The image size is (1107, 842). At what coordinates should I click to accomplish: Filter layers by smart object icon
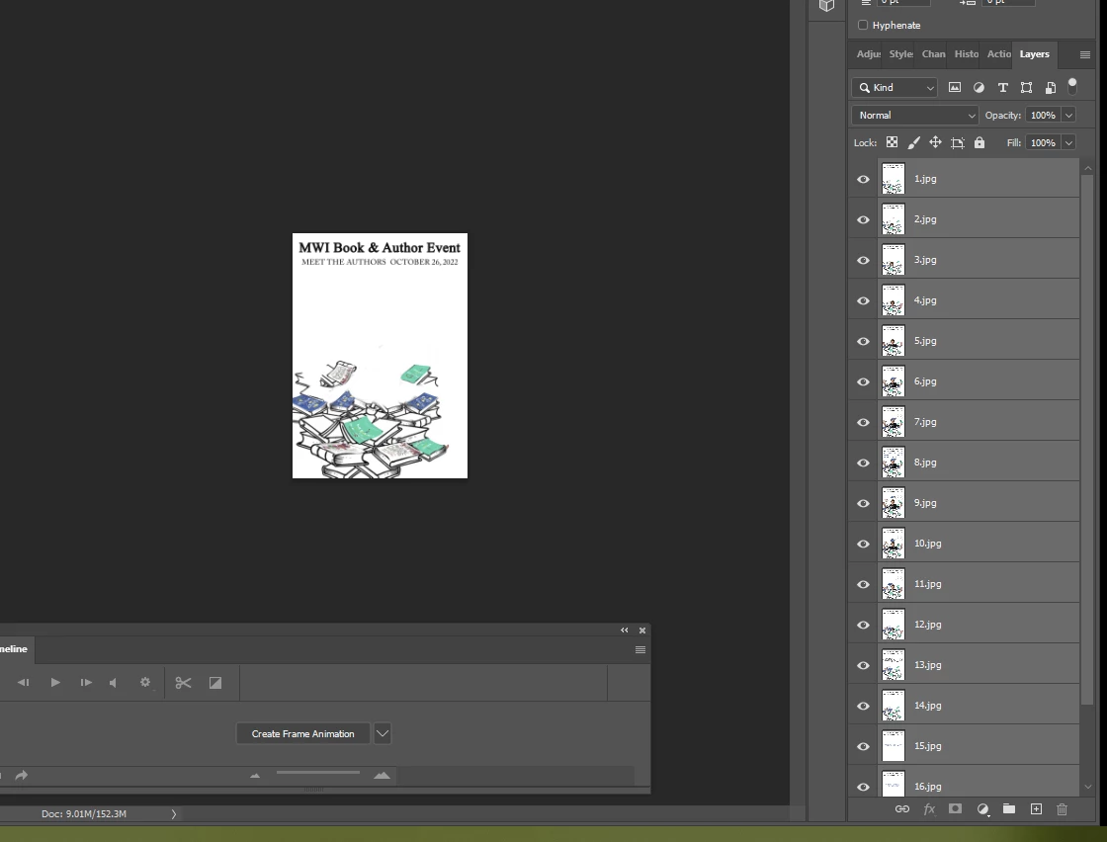coord(1051,88)
